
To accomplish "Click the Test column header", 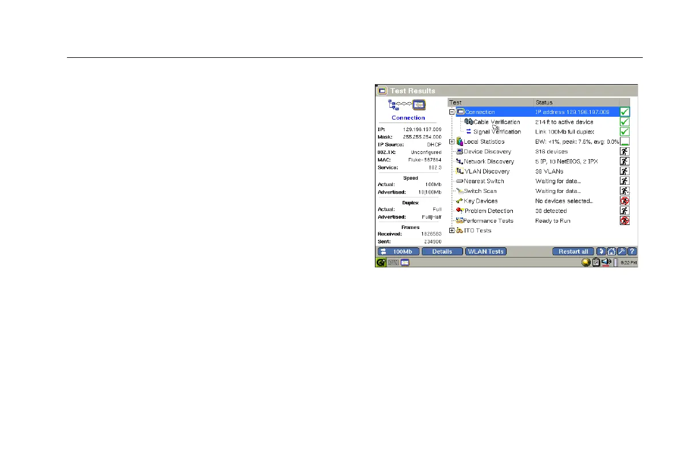I will (491, 102).
